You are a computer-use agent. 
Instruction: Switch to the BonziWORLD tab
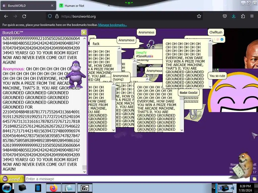(28, 6)
